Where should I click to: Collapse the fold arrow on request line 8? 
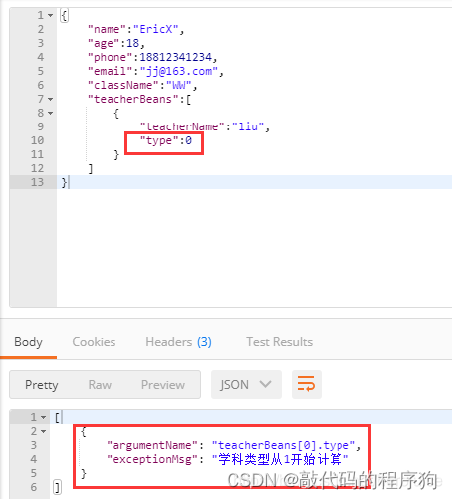point(50,113)
